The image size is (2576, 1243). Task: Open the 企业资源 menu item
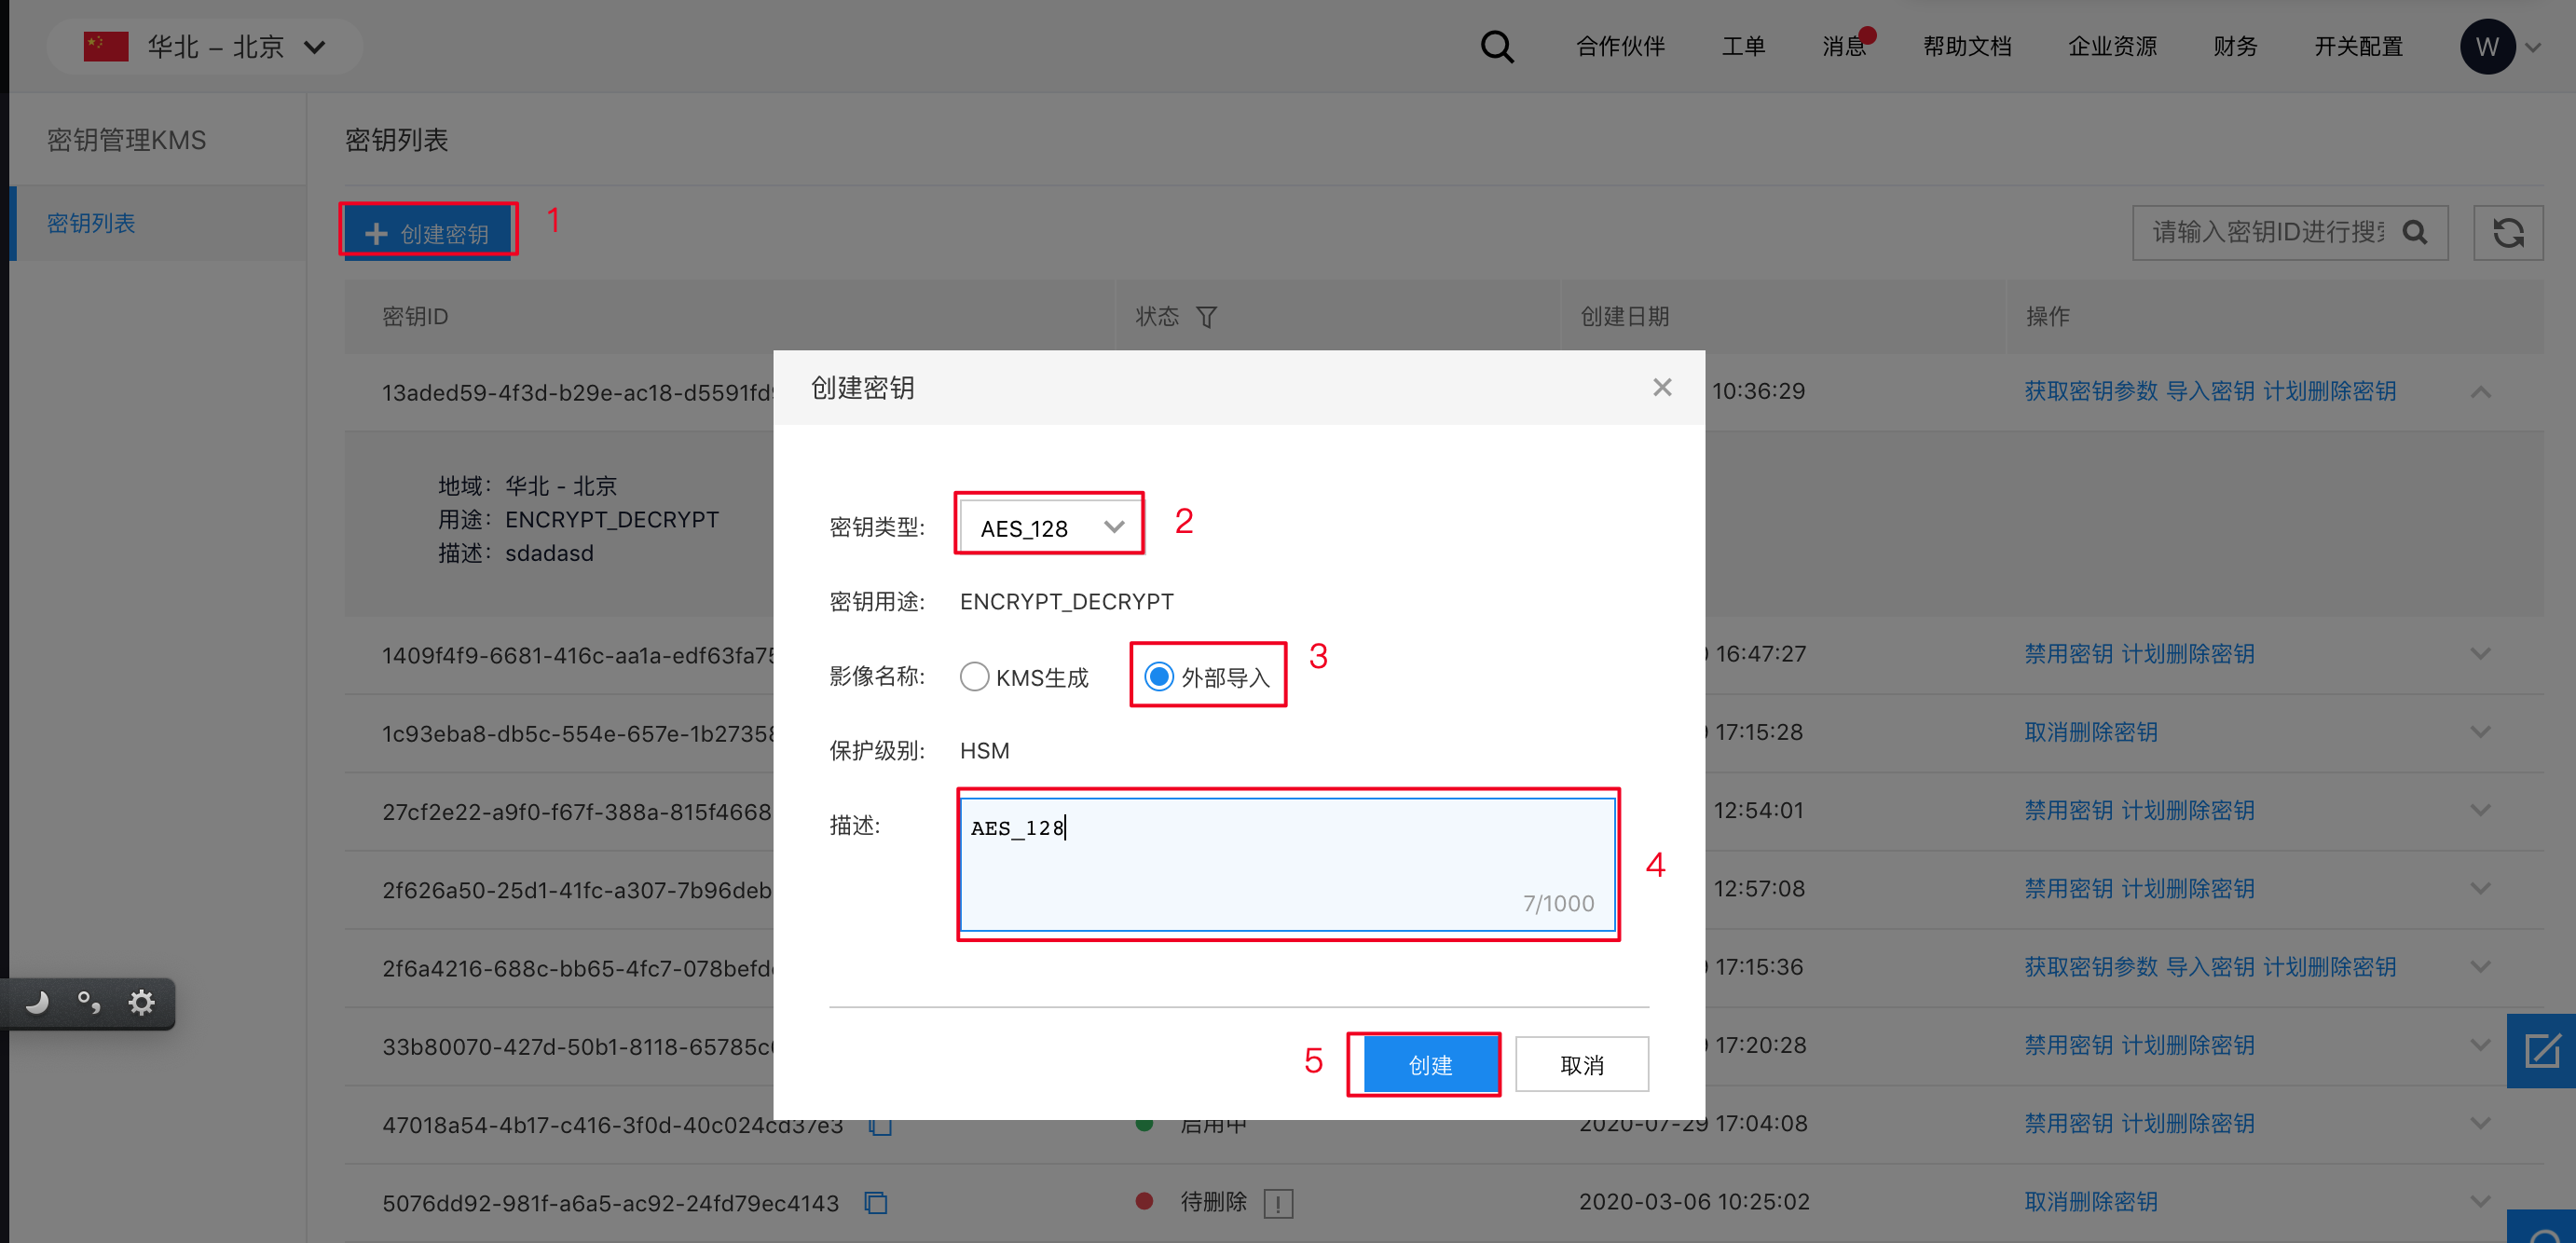2112,47
